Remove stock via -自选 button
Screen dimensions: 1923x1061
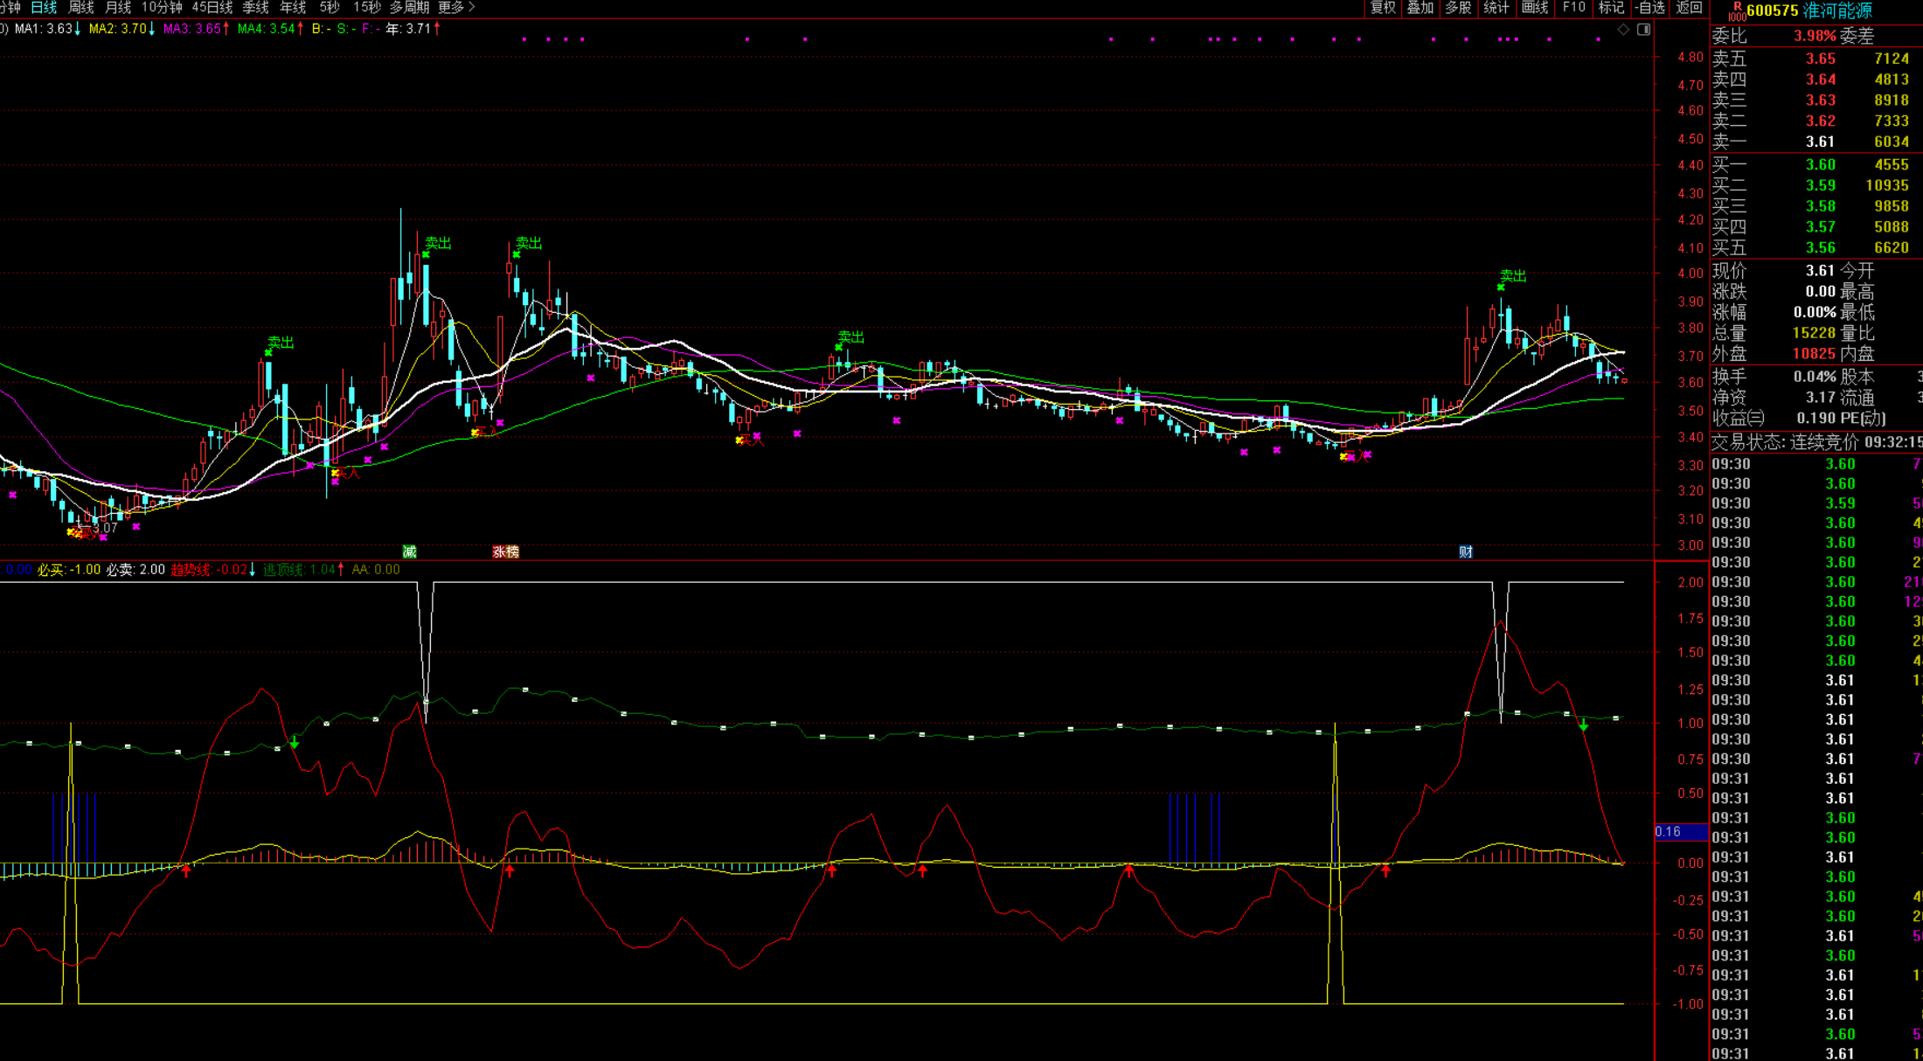[x=1649, y=8]
